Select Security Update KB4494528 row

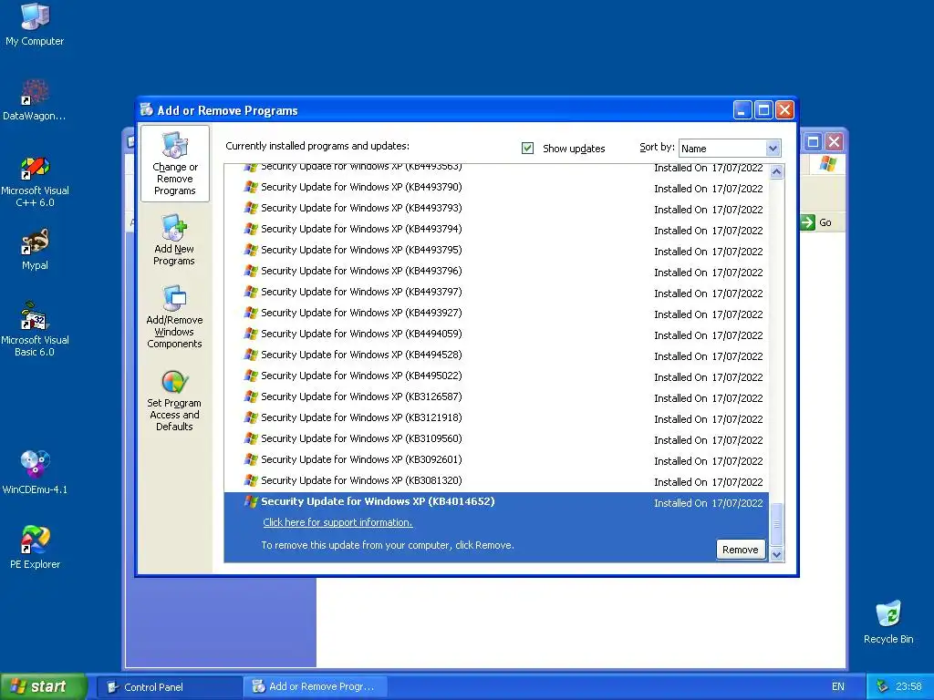pyautogui.click(x=496, y=355)
